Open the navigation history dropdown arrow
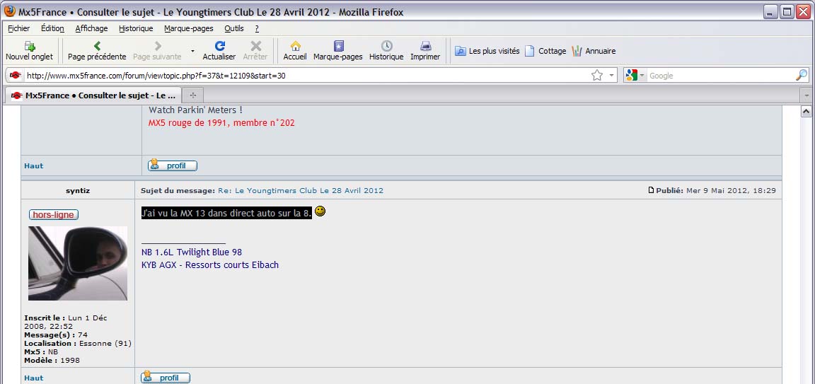Image resolution: width=815 pixels, height=384 pixels. coord(192,51)
